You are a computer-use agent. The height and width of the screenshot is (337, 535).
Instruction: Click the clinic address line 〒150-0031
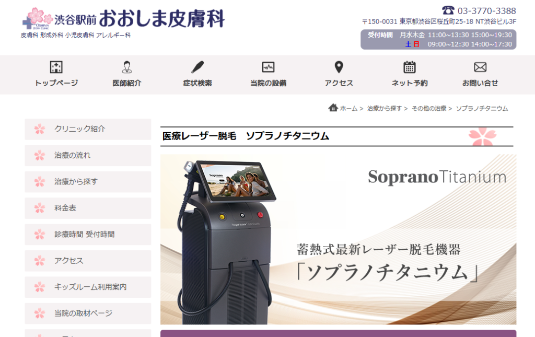[439, 21]
